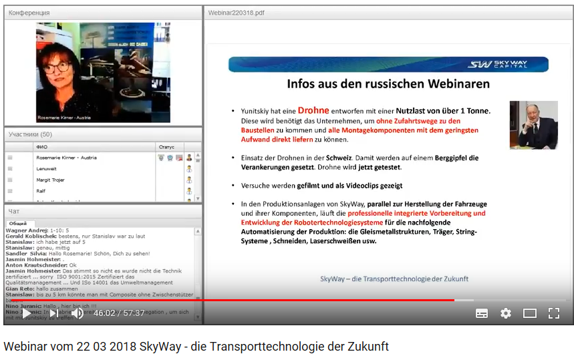The image size is (574, 356).
Task: Click the handle icon left of Rosemarie Kirner
Action: [x=10, y=158]
